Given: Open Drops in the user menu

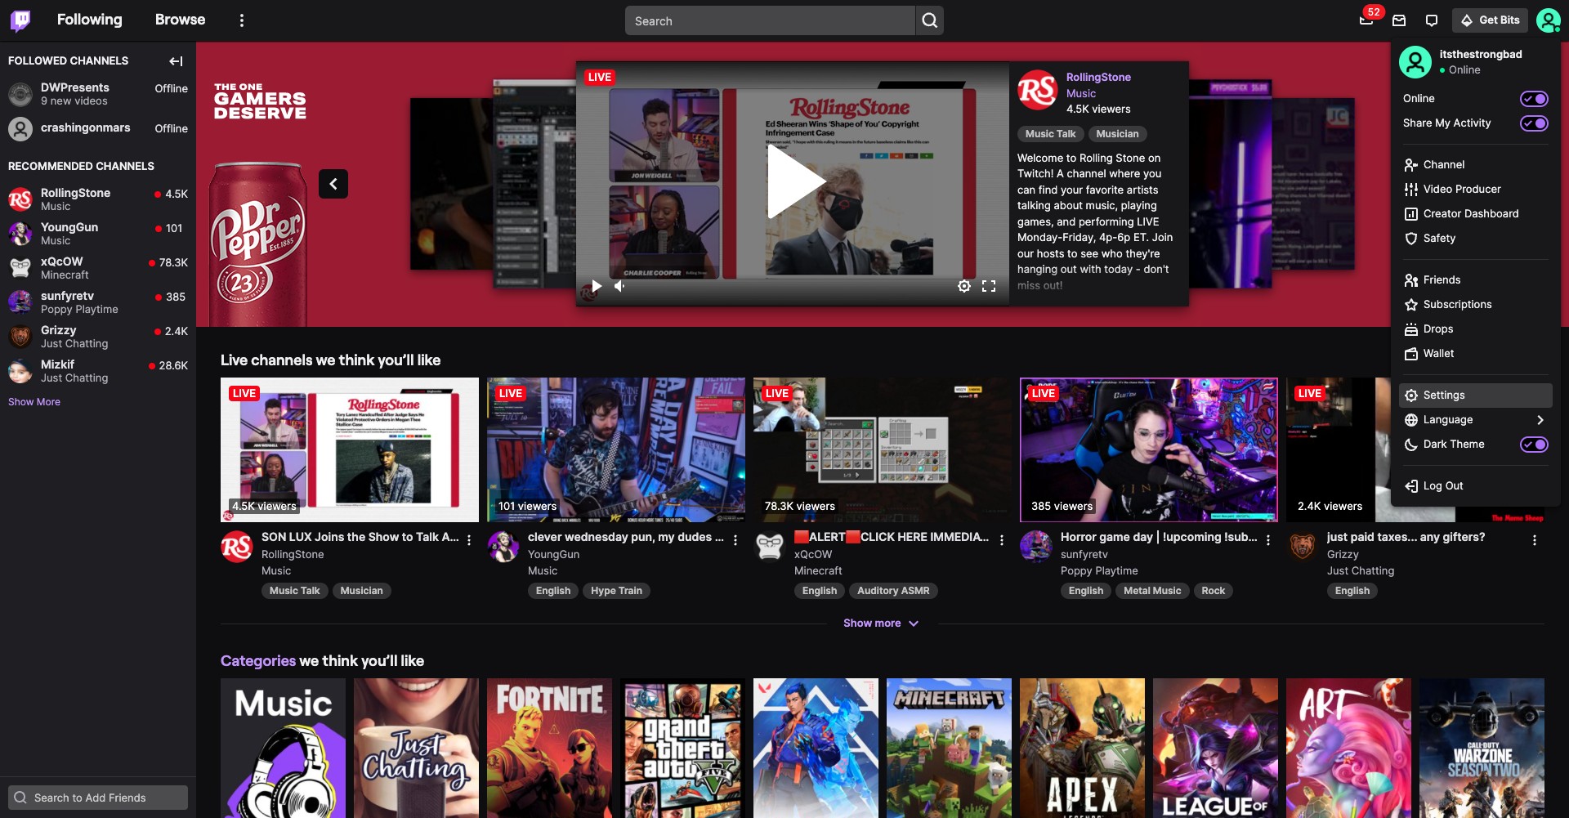Looking at the screenshot, I should coord(1475,329).
